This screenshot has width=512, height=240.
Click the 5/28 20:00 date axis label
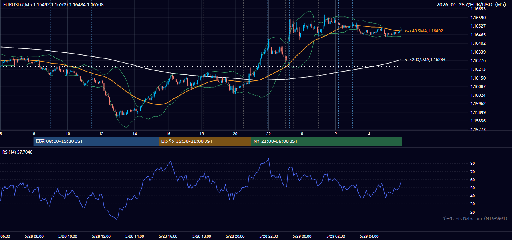coord(235,236)
